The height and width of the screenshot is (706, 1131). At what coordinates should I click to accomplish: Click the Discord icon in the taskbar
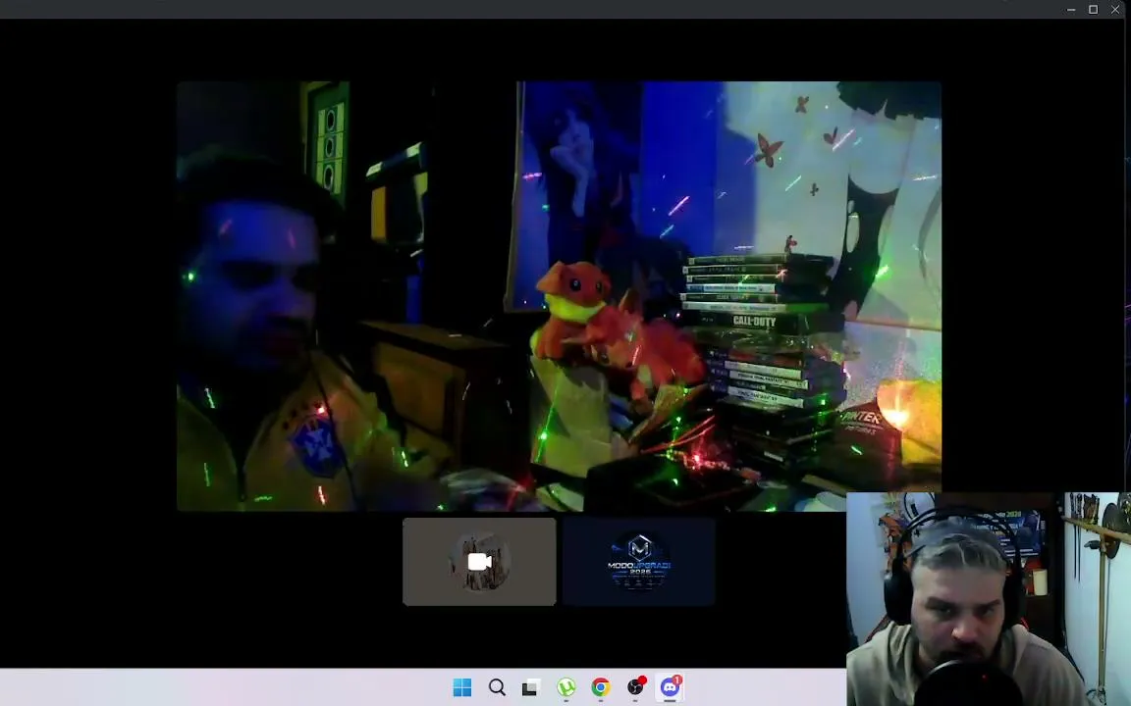[x=671, y=687]
